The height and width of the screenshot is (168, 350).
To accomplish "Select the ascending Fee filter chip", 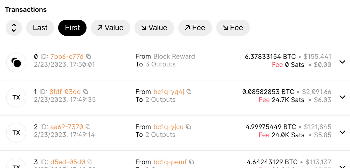I will click(195, 28).
